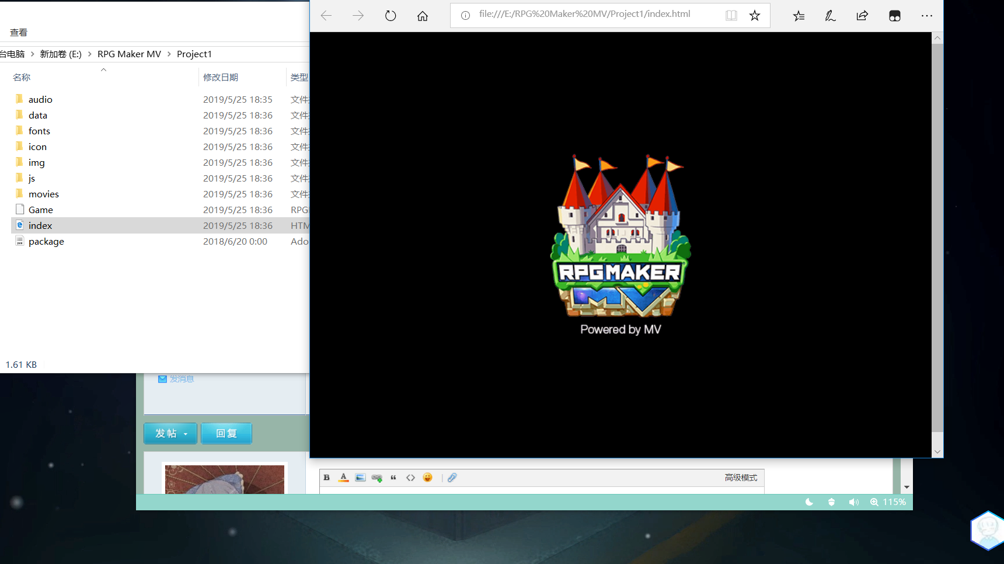Toggle reading view in address bar

(x=731, y=16)
